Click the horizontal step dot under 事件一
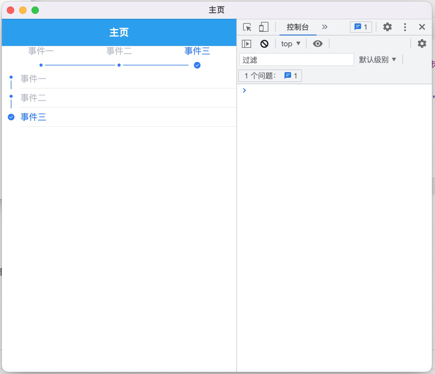 (x=41, y=65)
